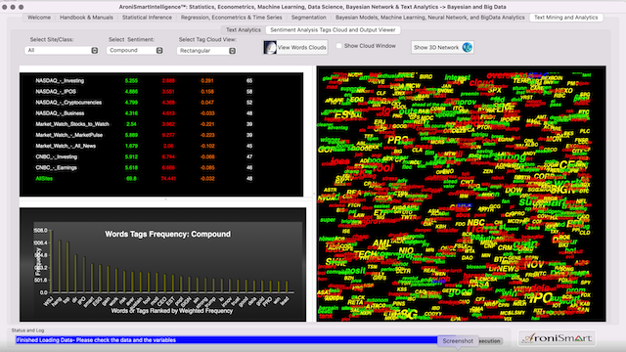Click the green 'good' tag in cloud
This screenshot has width=626, height=352.
tap(460, 291)
